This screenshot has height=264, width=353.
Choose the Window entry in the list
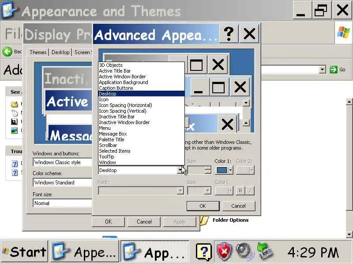[x=141, y=162]
